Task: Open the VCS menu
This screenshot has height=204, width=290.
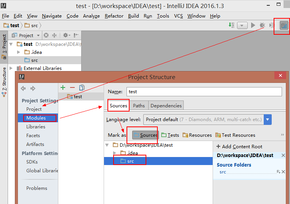Action: [178, 16]
